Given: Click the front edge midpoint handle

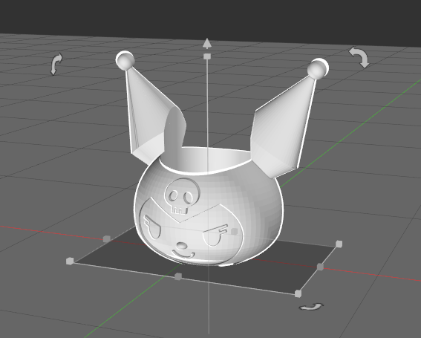Looking at the screenshot, I should tap(178, 276).
